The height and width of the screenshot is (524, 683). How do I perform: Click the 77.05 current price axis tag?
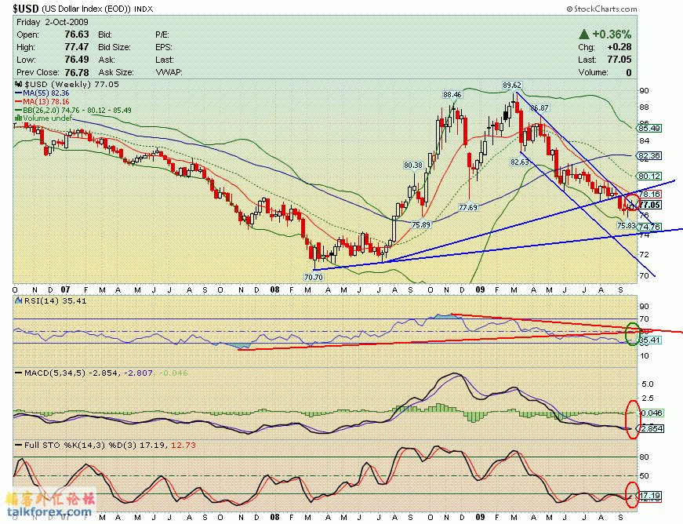click(649, 205)
